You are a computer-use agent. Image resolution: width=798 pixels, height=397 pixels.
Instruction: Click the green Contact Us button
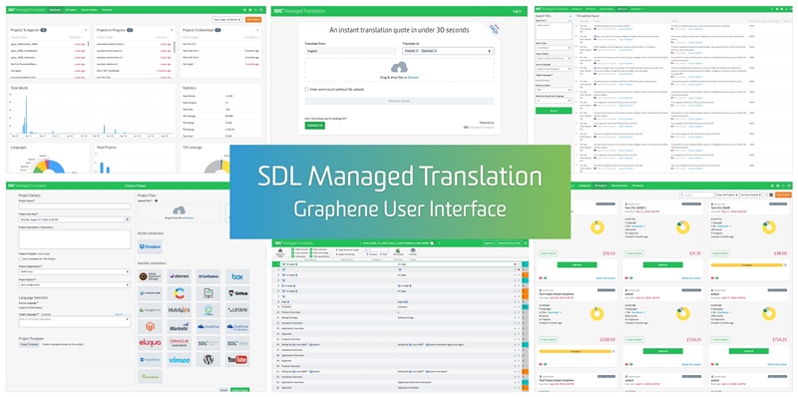[314, 126]
